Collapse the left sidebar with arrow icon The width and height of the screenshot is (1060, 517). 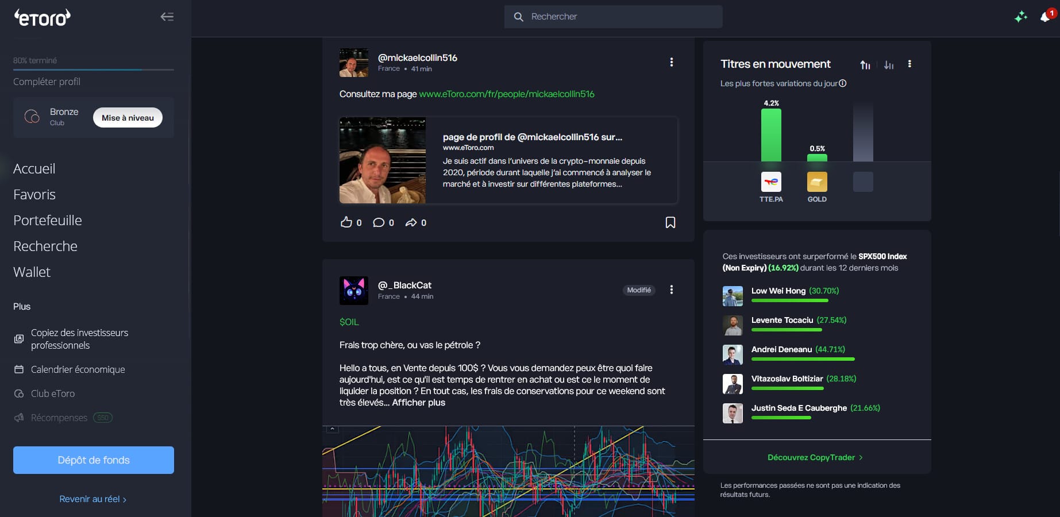coord(167,17)
